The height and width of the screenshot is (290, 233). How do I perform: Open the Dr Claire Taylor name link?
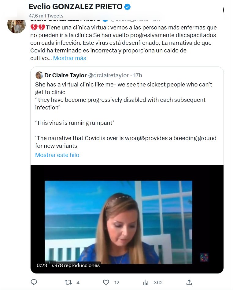(65, 75)
